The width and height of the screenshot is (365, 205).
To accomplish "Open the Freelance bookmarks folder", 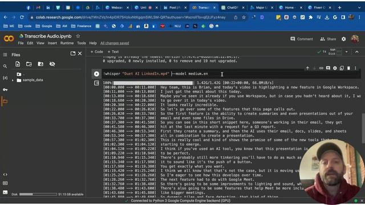I will tap(81, 26).
